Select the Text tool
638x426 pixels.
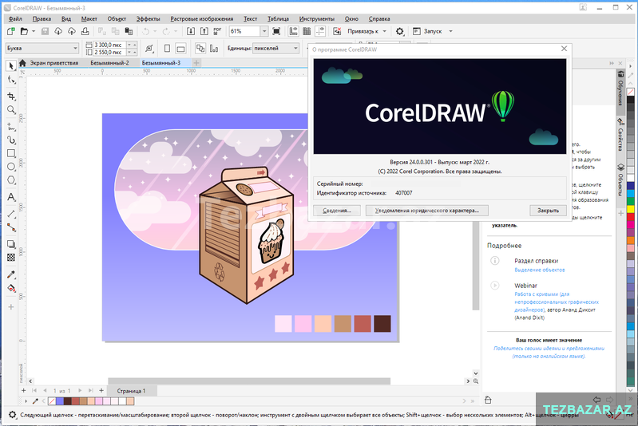(x=11, y=197)
